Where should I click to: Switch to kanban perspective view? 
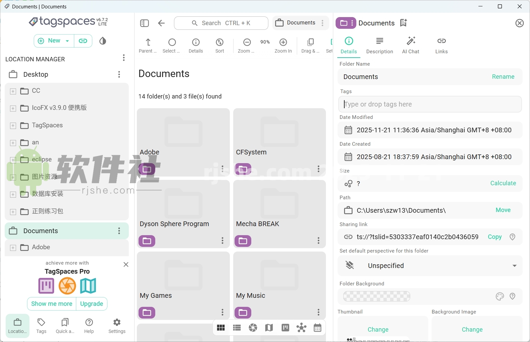[x=285, y=328]
